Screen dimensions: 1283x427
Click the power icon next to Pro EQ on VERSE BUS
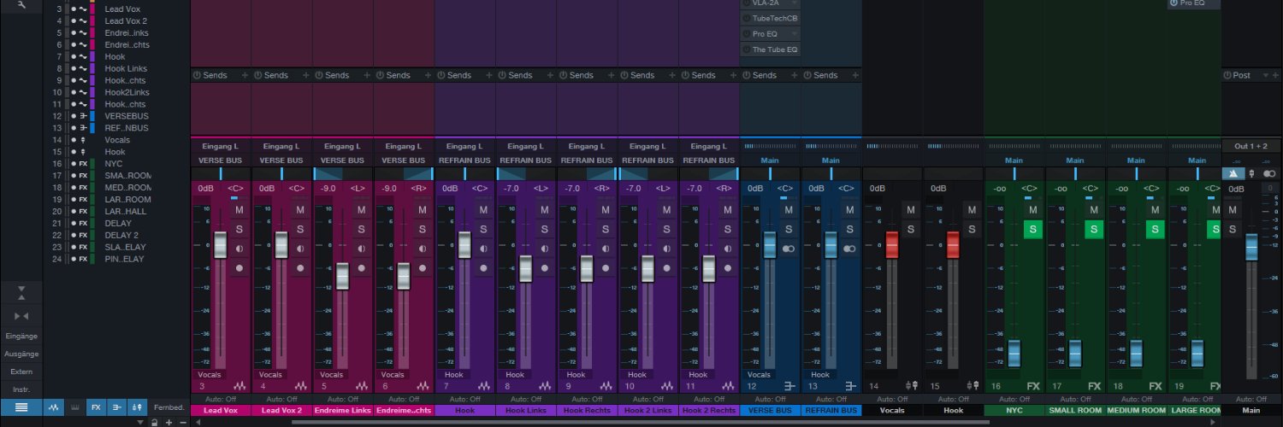pyautogui.click(x=747, y=34)
